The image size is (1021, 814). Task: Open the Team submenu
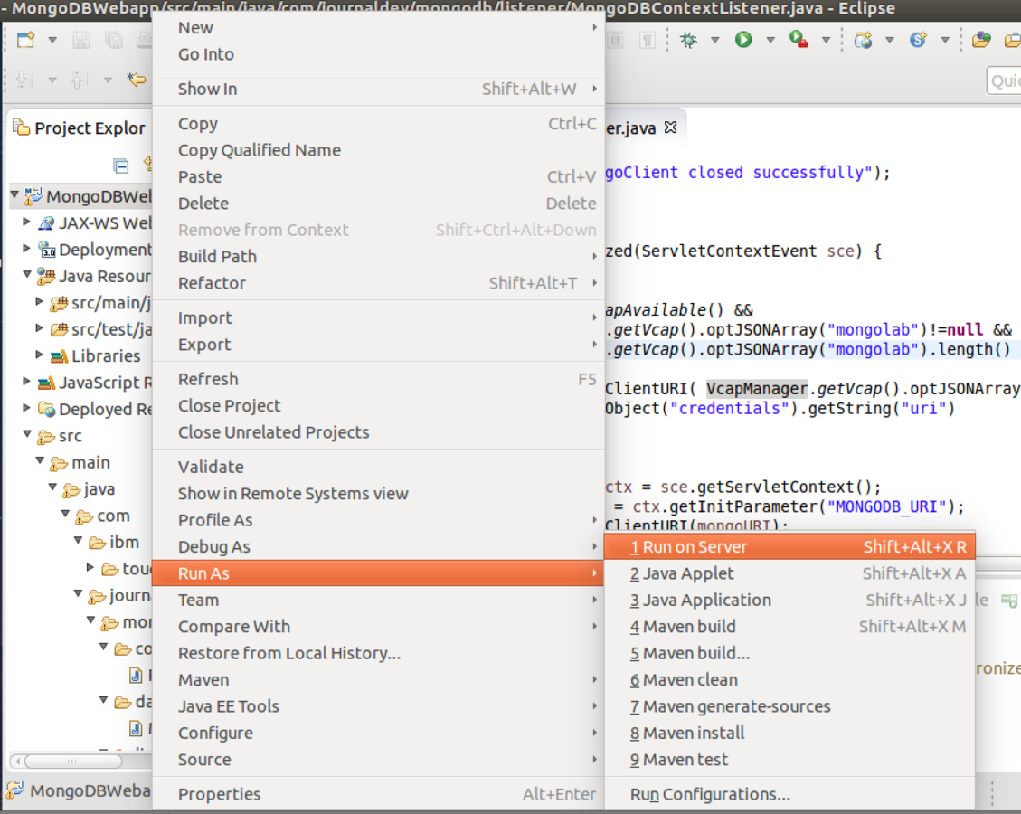pos(378,600)
